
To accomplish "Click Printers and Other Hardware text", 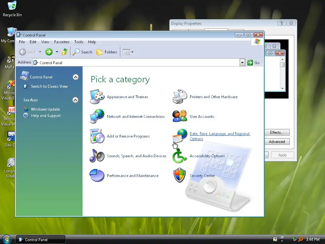I will click(214, 97).
